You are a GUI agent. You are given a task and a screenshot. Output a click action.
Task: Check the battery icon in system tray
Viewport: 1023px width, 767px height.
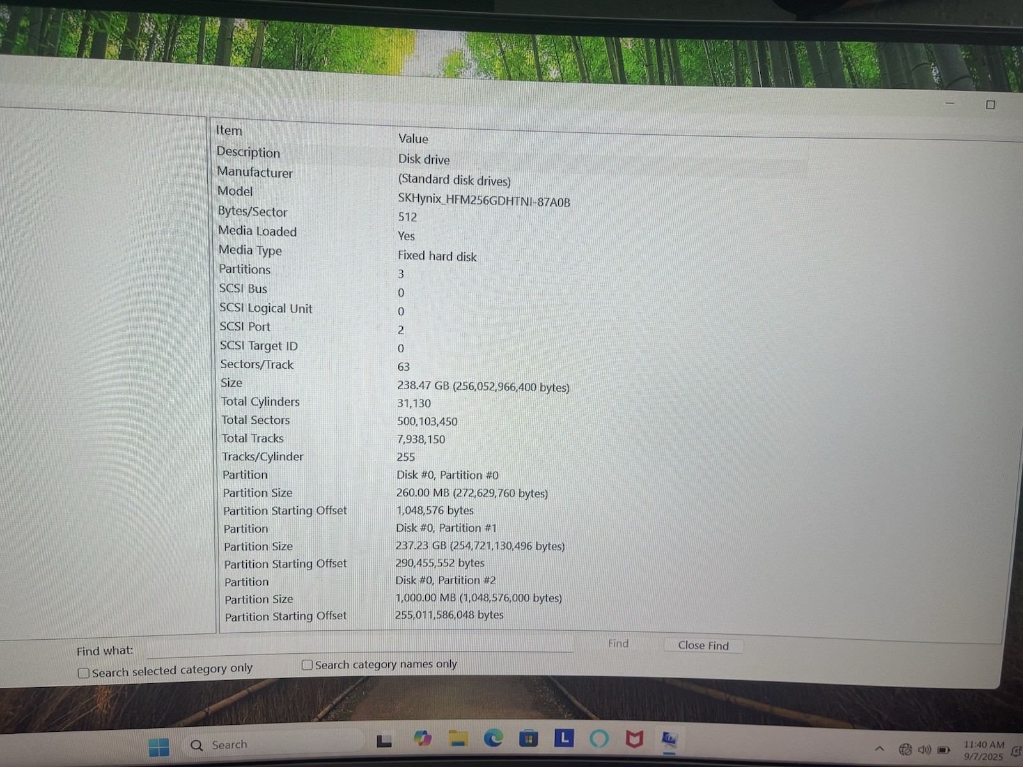tap(944, 750)
